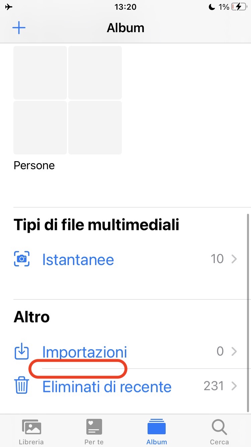Open the Libreria tab label
Image resolution: width=251 pixels, height=447 pixels.
[x=31, y=442]
